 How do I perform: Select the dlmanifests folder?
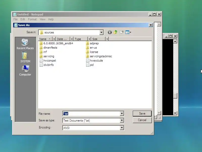click(48, 48)
